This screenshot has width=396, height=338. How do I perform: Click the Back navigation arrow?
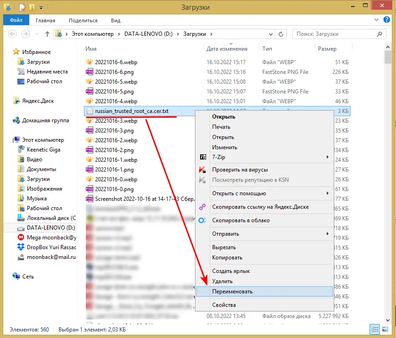point(12,34)
